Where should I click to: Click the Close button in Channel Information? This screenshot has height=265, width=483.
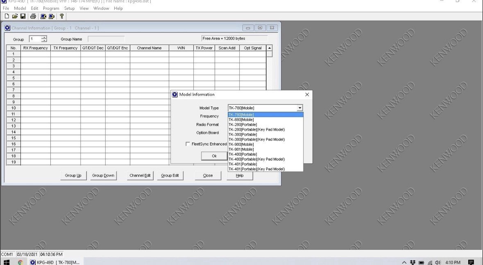click(x=208, y=176)
